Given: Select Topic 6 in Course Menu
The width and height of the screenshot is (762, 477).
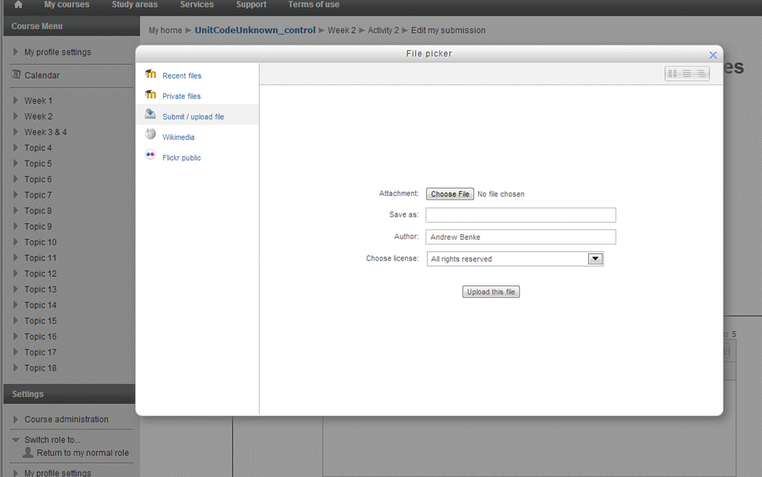Looking at the screenshot, I should coord(38,179).
